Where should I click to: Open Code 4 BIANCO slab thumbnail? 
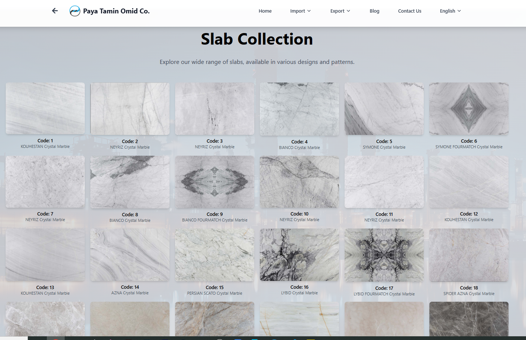(x=300, y=109)
